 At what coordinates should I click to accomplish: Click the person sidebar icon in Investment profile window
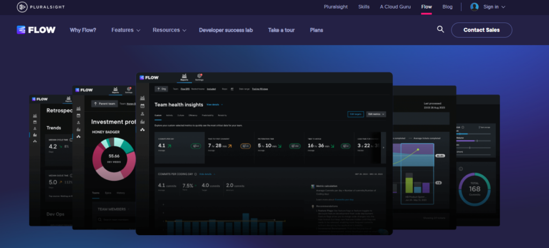tap(78, 123)
